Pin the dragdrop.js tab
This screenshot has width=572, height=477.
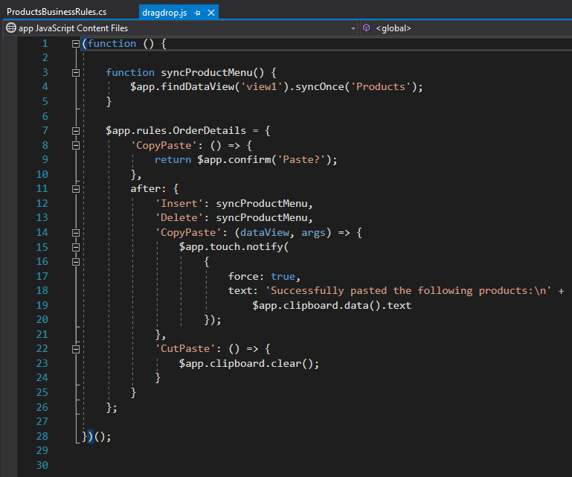[x=199, y=13]
